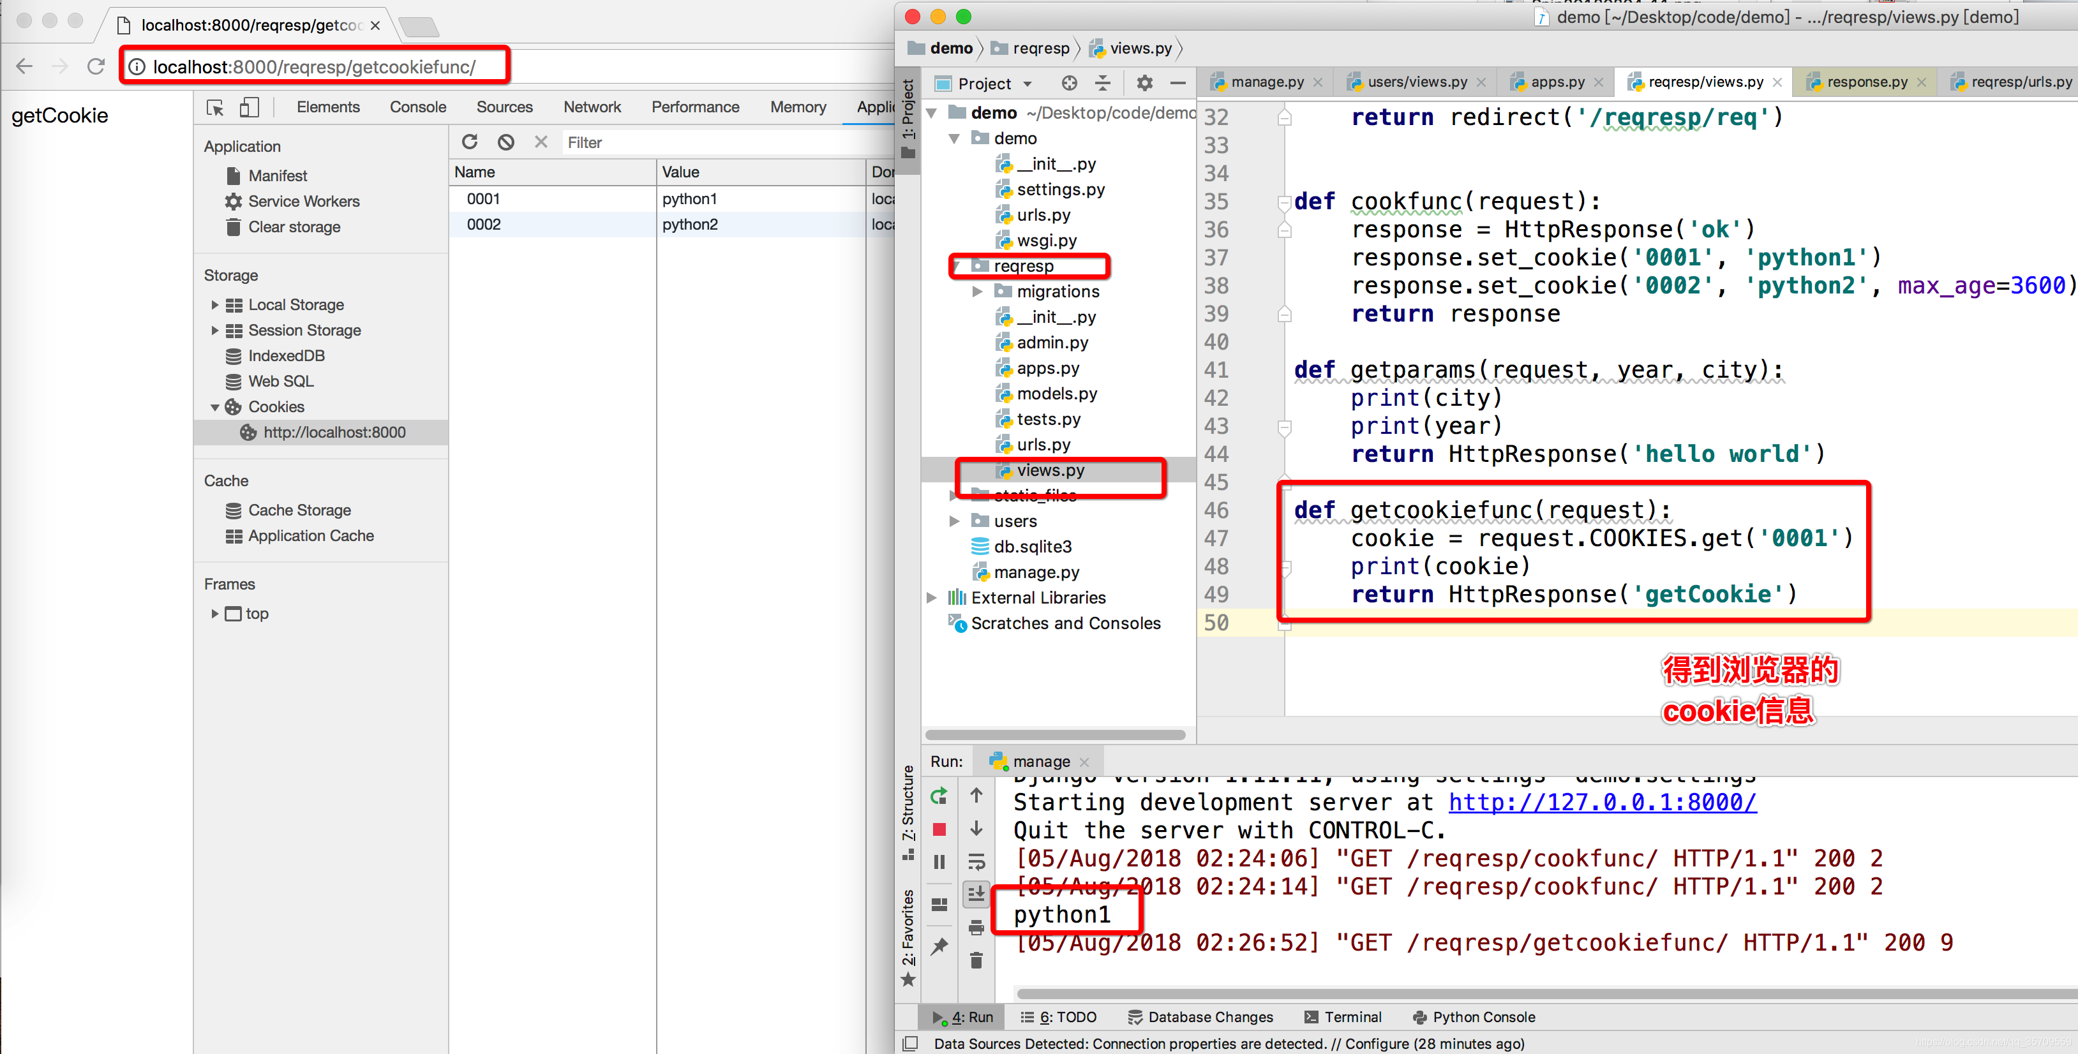Stop the running server with red square
Viewport: 2078px width, 1054px height.
938,830
